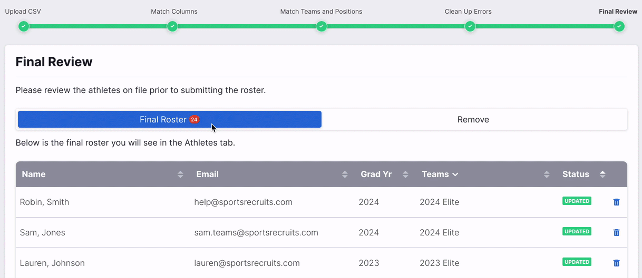642x278 pixels.
Task: Select Match Teams and Positions step circle
Action: click(x=321, y=26)
